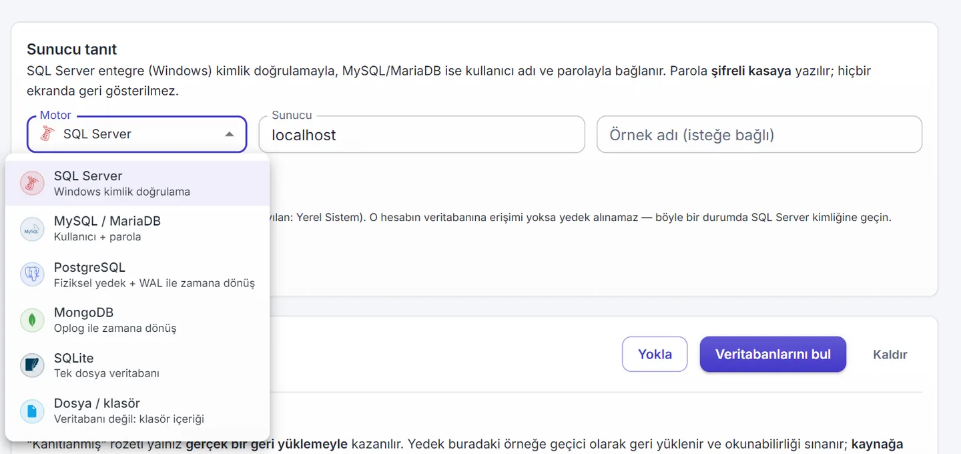The width and height of the screenshot is (961, 454).
Task: Choose MySQL / MariaDB engine option
Action: pyautogui.click(x=137, y=228)
